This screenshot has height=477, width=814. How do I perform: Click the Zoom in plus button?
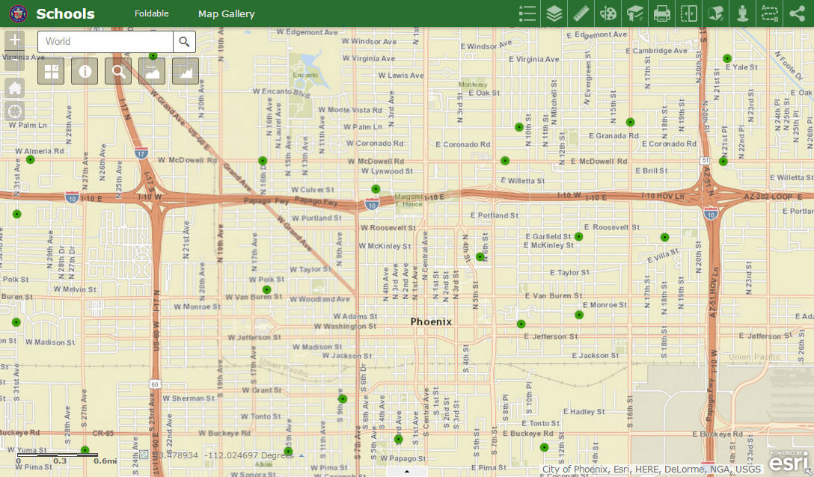[x=14, y=40]
